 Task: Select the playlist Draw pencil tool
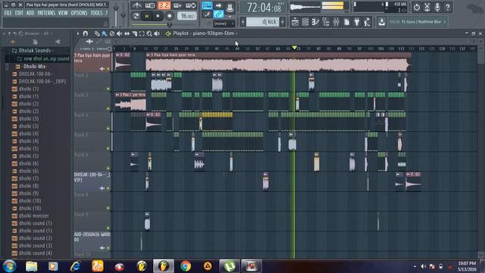(97, 33)
